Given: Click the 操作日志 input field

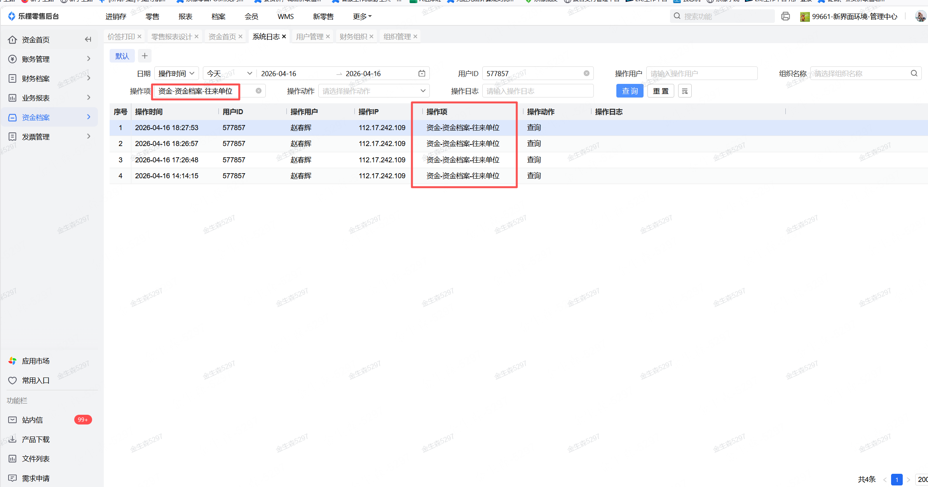Looking at the screenshot, I should [x=537, y=91].
